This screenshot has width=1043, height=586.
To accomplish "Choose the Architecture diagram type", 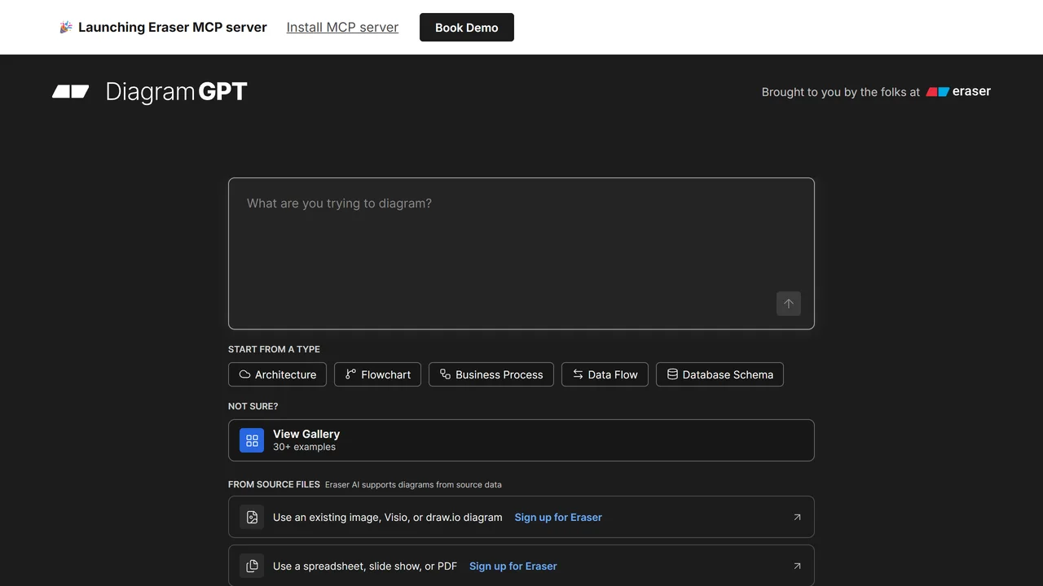I will tap(278, 374).
